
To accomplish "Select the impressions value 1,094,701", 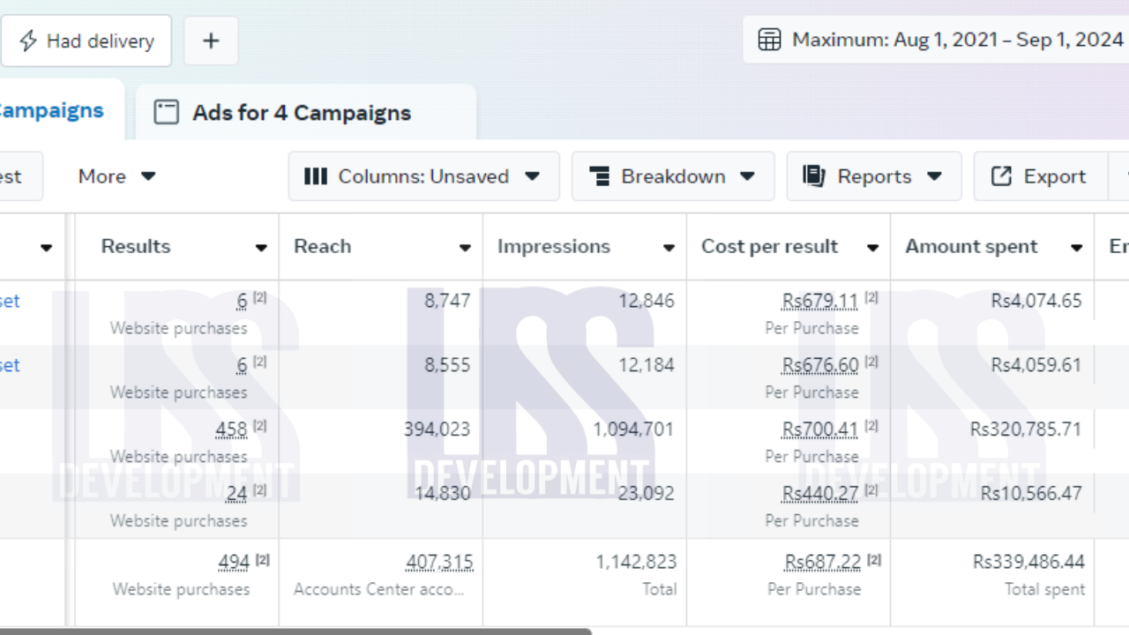I will click(x=633, y=430).
